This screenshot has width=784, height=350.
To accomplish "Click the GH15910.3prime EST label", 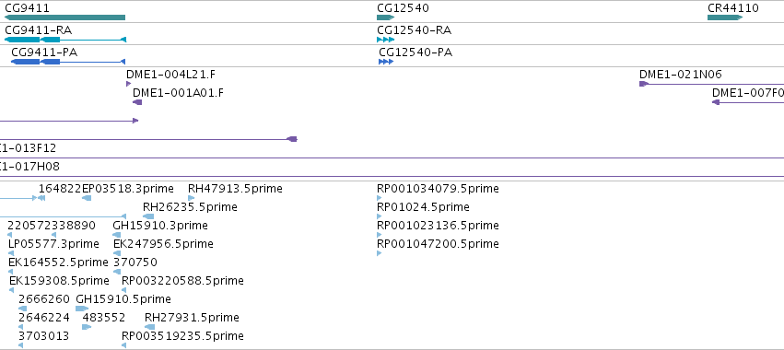I will [x=160, y=226].
